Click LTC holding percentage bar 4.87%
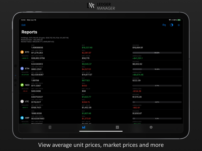 click(x=157, y=102)
